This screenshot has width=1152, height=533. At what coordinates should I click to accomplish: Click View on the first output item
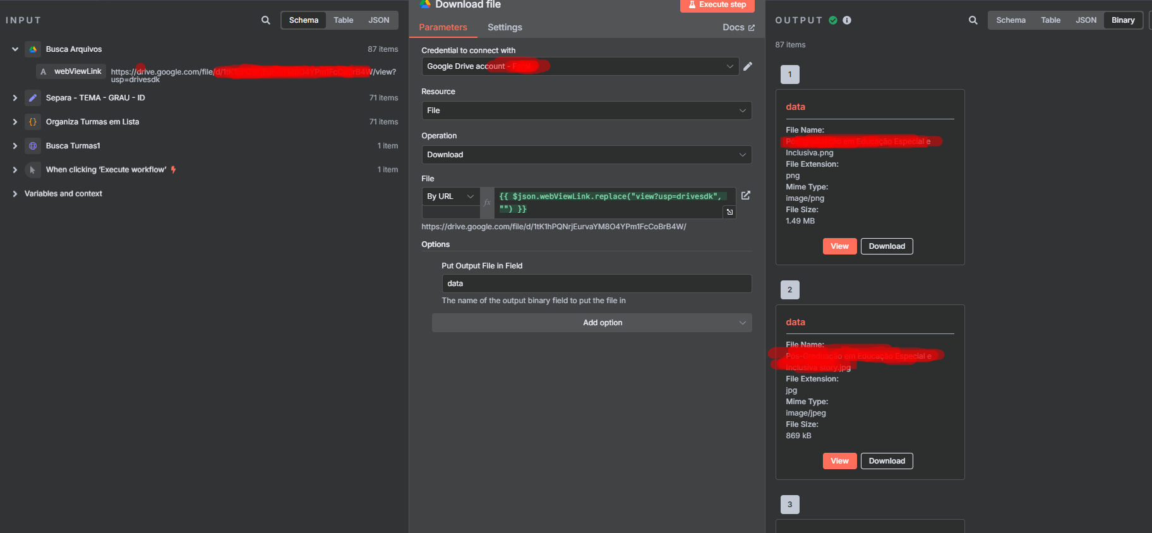tap(839, 246)
